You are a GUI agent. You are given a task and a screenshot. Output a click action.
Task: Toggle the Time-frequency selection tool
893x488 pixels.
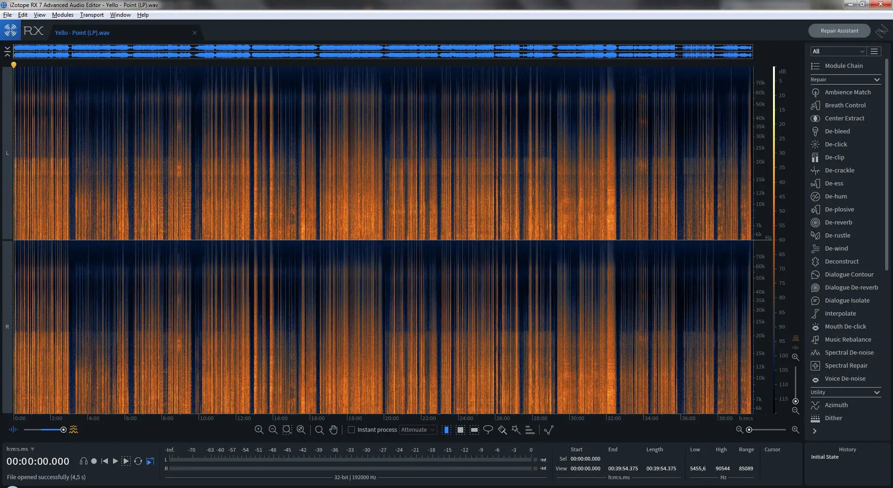(x=460, y=429)
